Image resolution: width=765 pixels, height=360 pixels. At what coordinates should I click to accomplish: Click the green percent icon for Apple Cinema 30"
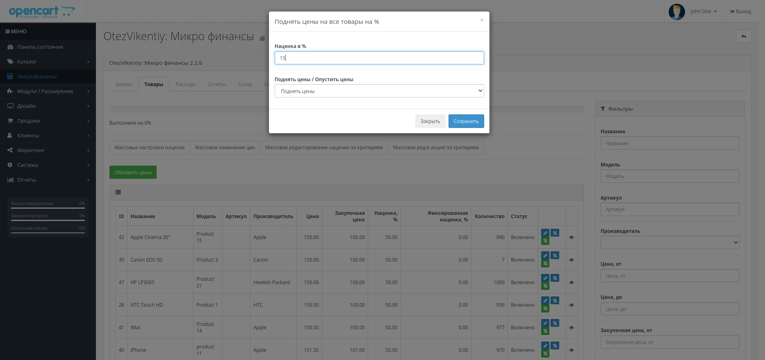(545, 241)
